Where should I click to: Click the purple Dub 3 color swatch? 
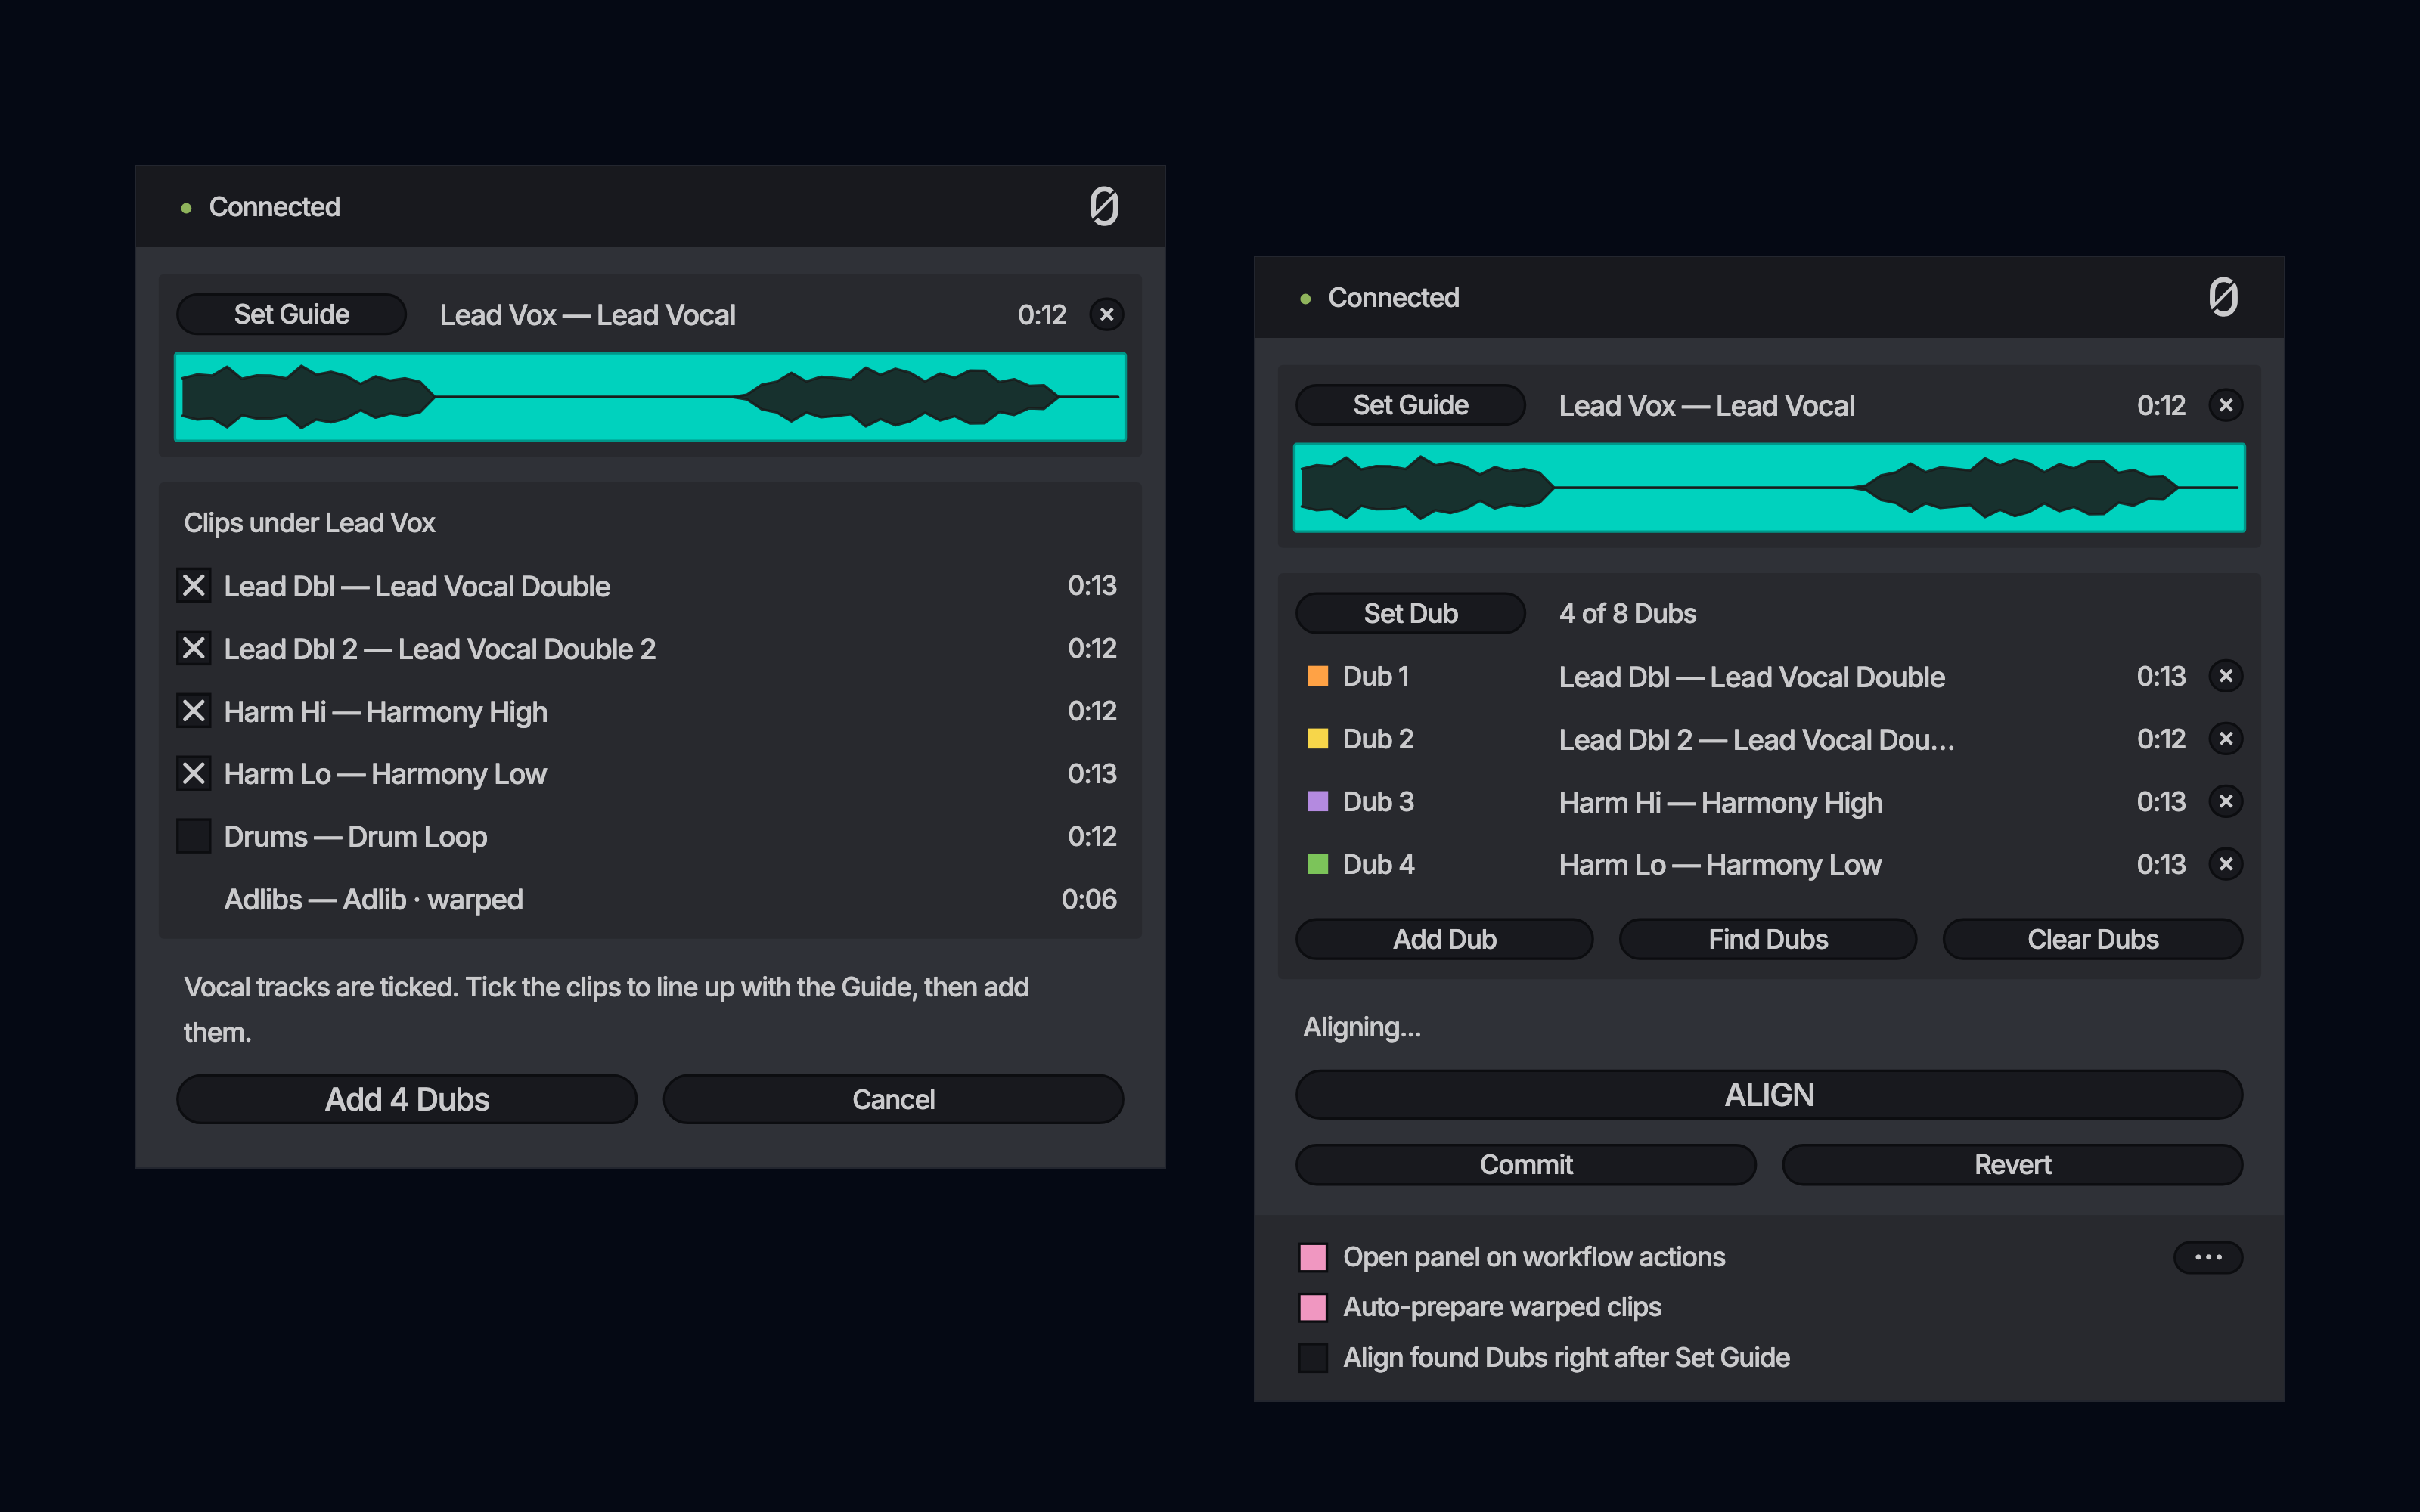1318,802
